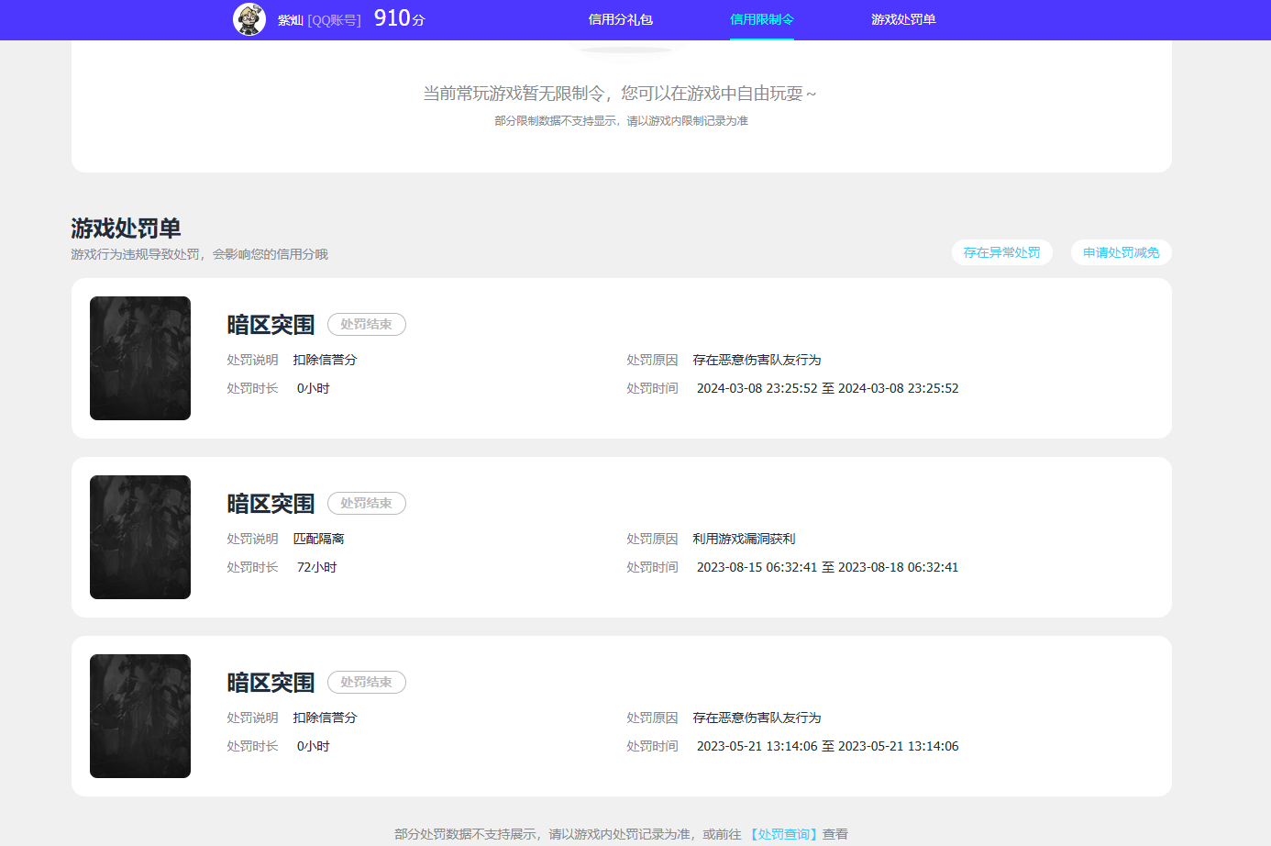The width and height of the screenshot is (1271, 846).
Task: Click 处罚结束 badge on 匹配隔离 penalty
Action: click(367, 503)
